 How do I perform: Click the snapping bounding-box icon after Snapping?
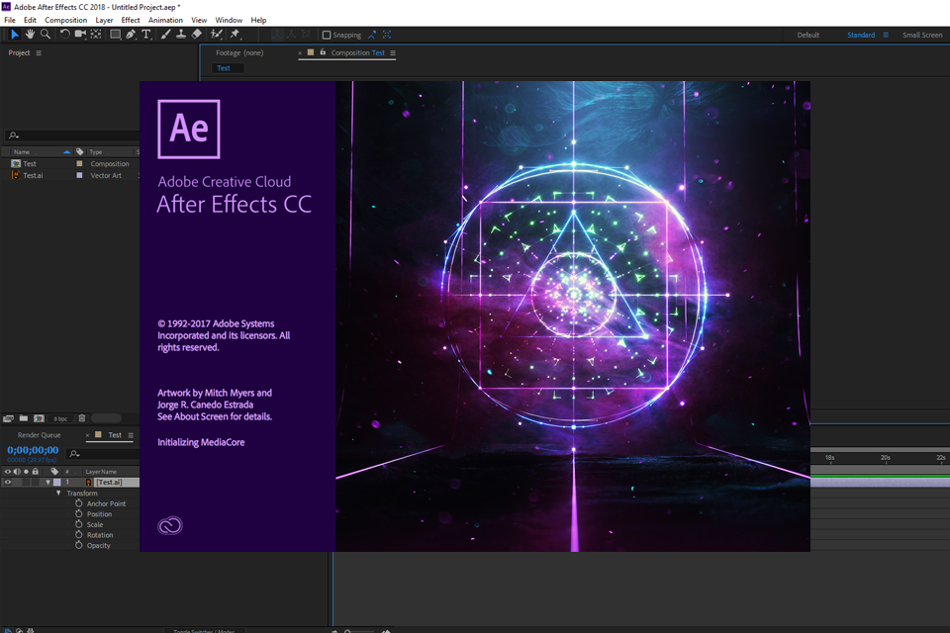click(x=387, y=35)
